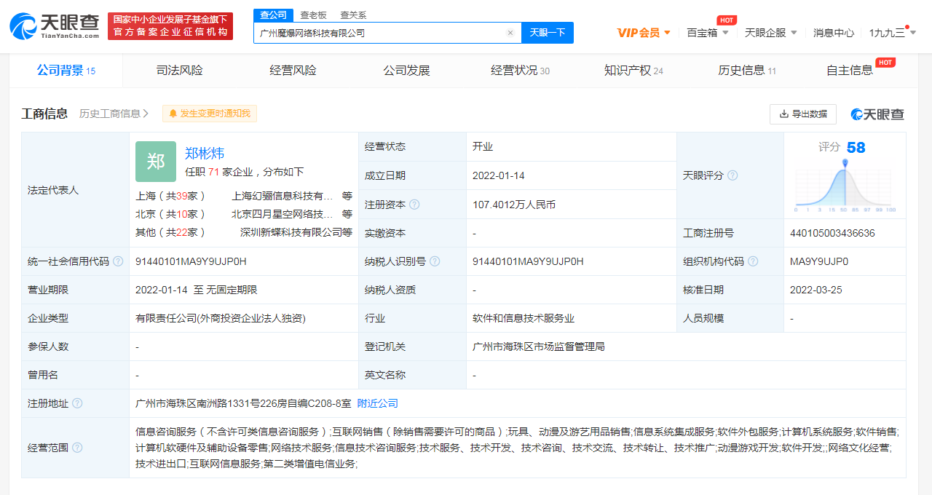Click the 导出数据 export button

coord(802,114)
